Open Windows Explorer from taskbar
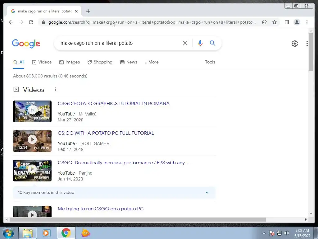 tap(28, 233)
